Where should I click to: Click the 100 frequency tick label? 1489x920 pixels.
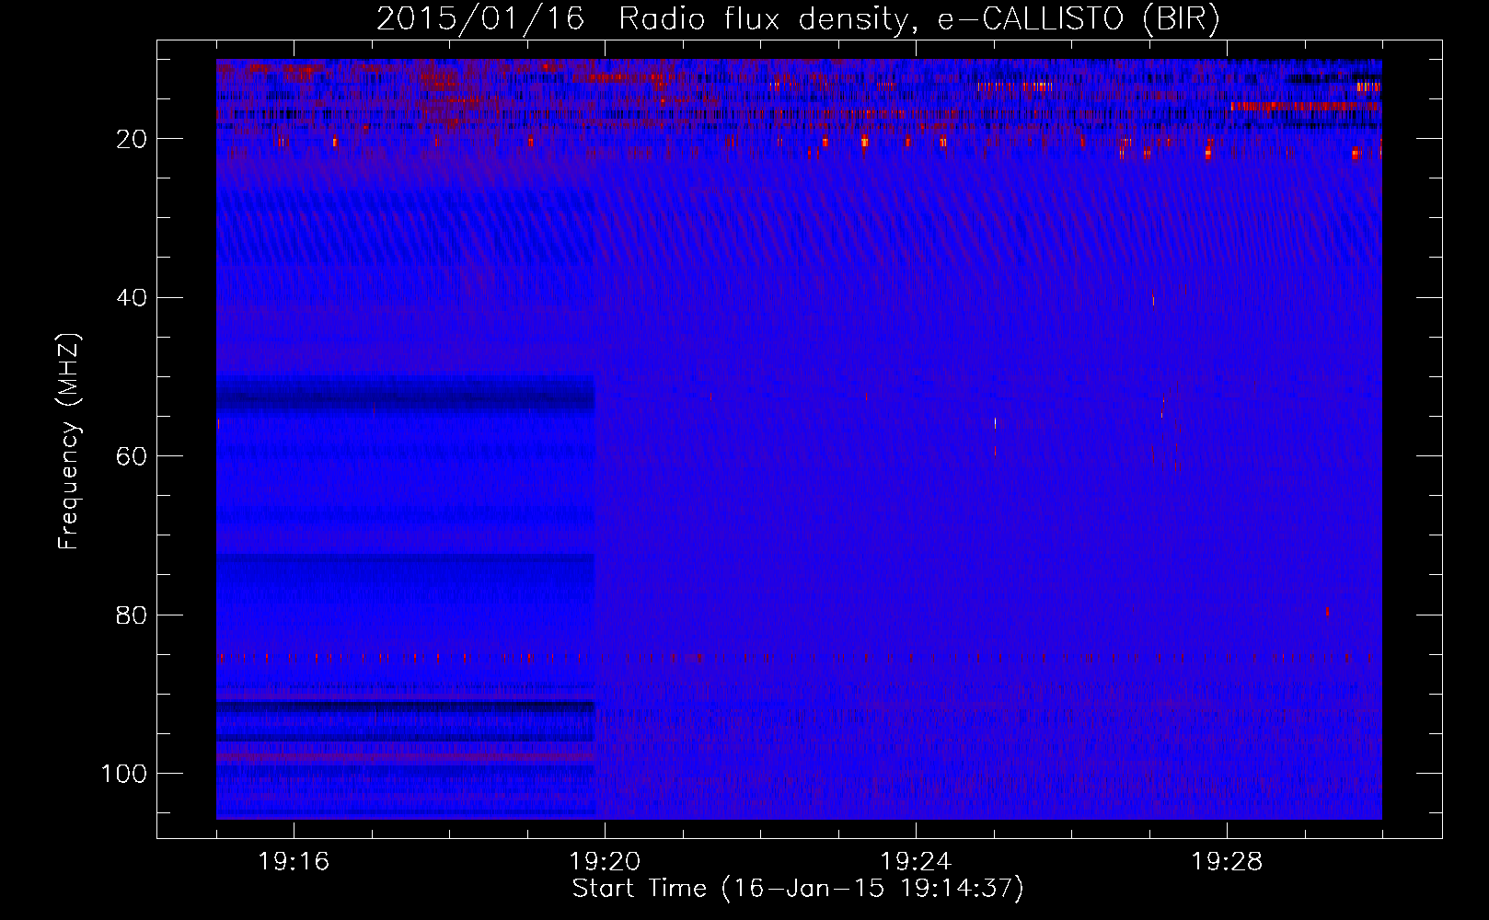pos(125,774)
